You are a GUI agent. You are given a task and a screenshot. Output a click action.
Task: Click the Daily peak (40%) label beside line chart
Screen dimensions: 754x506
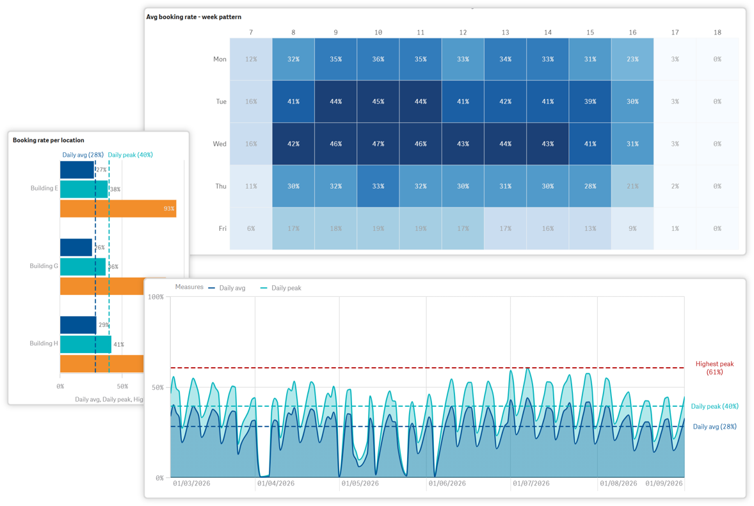tap(714, 406)
